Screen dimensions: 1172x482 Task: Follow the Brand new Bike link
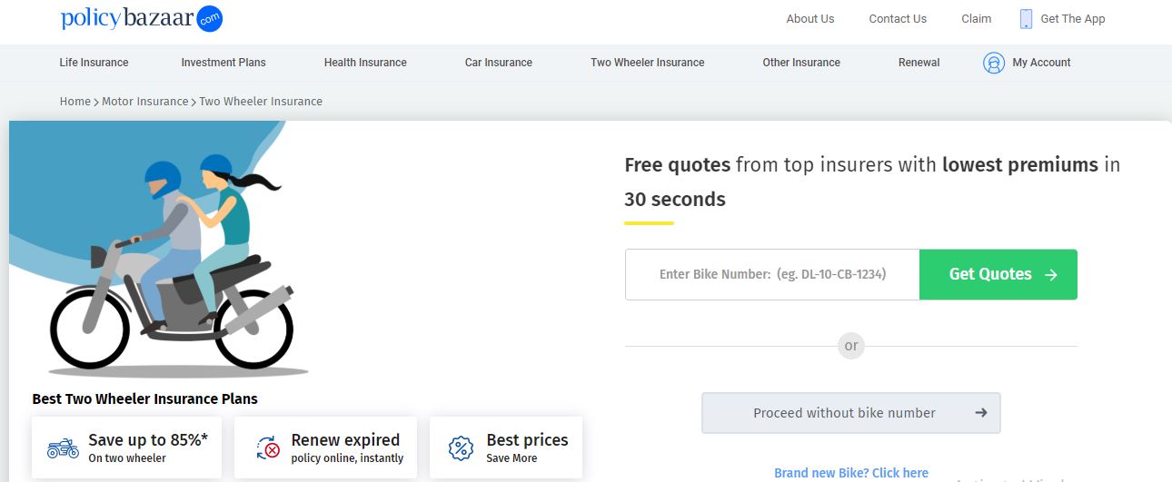(x=851, y=473)
